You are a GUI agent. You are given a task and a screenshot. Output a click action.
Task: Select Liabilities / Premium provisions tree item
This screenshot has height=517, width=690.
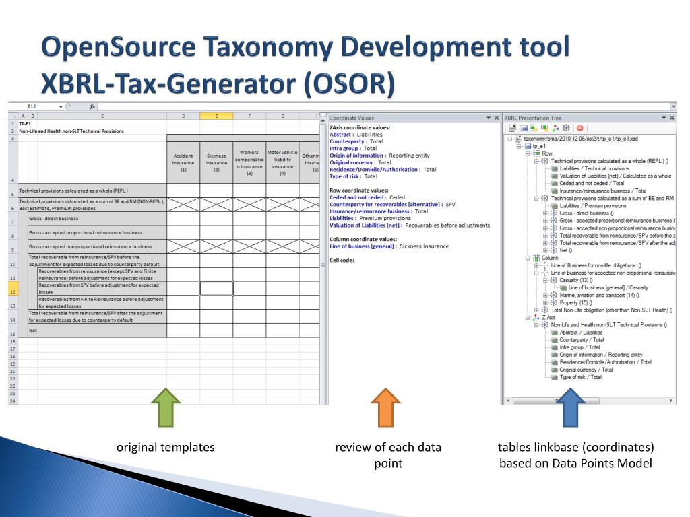click(x=593, y=206)
